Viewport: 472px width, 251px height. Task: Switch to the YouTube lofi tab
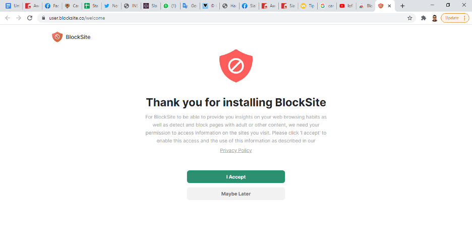346,6
